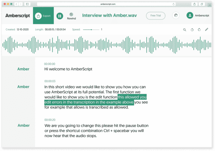Click the Export button
This screenshot has width=215, height=151.
point(43,16)
